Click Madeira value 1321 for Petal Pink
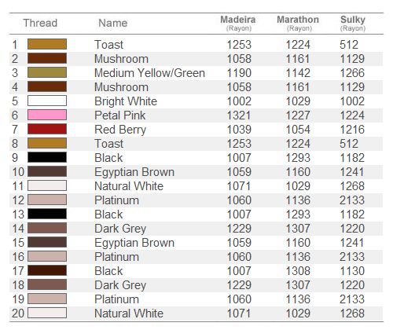The image size is (393, 330). 239,115
